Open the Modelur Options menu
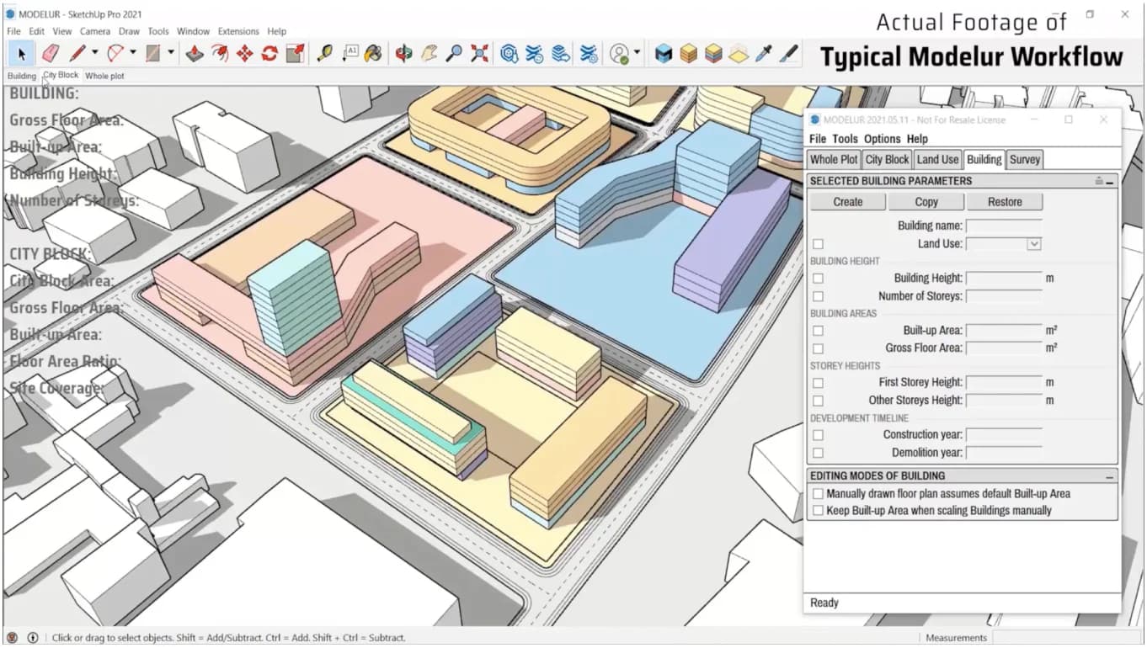Screen dimensions: 1147x648 tap(882, 139)
